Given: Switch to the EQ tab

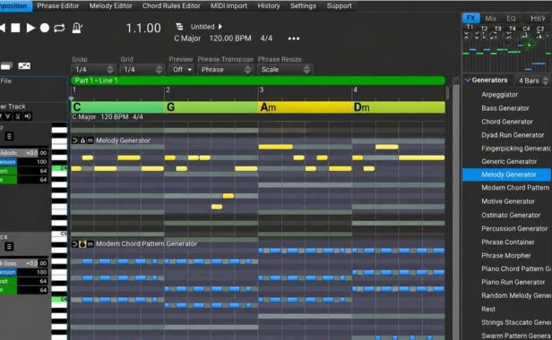Looking at the screenshot, I should pos(511,18).
